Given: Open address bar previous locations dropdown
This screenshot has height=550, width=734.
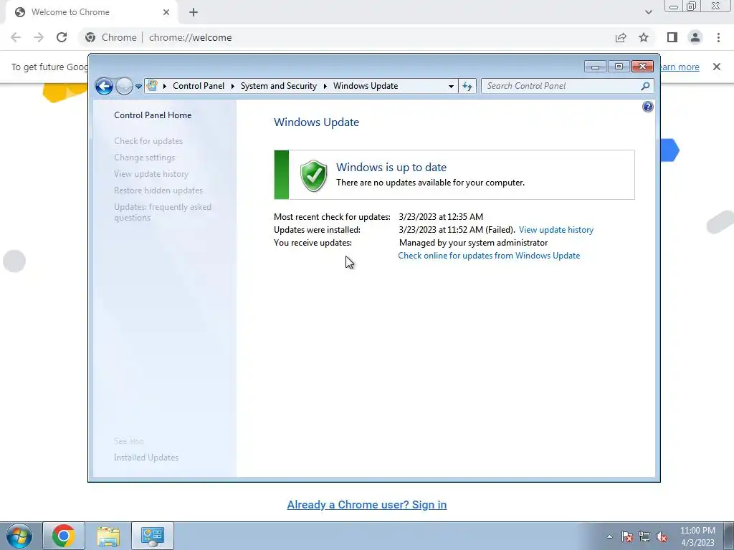Looking at the screenshot, I should pyautogui.click(x=451, y=86).
